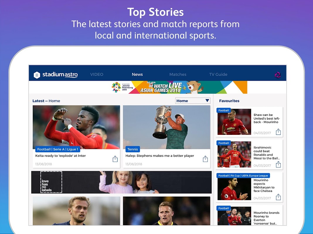Click the Tennis category tag
Screen dimensions: 313x234
point(132,149)
